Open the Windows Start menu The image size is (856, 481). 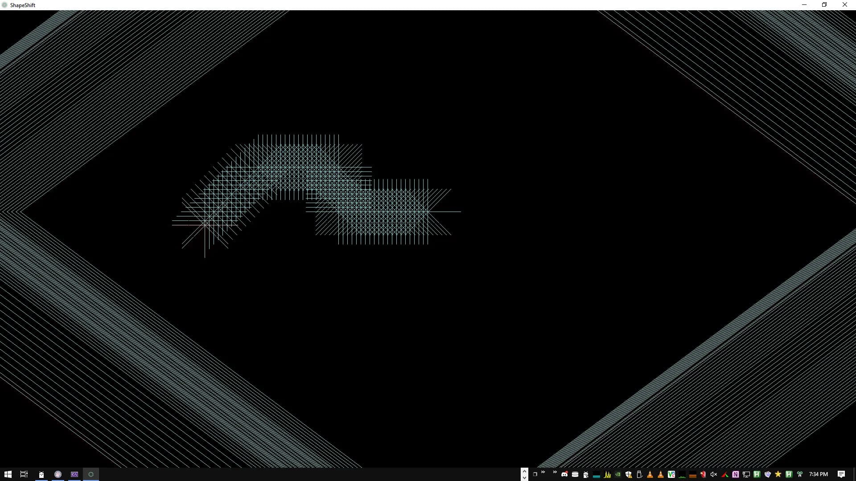tap(8, 474)
